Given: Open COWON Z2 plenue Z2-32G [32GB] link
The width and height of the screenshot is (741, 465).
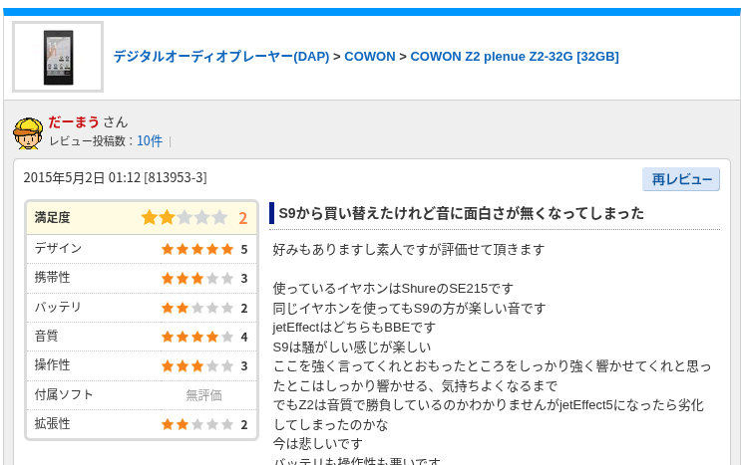Looking at the screenshot, I should (515, 57).
